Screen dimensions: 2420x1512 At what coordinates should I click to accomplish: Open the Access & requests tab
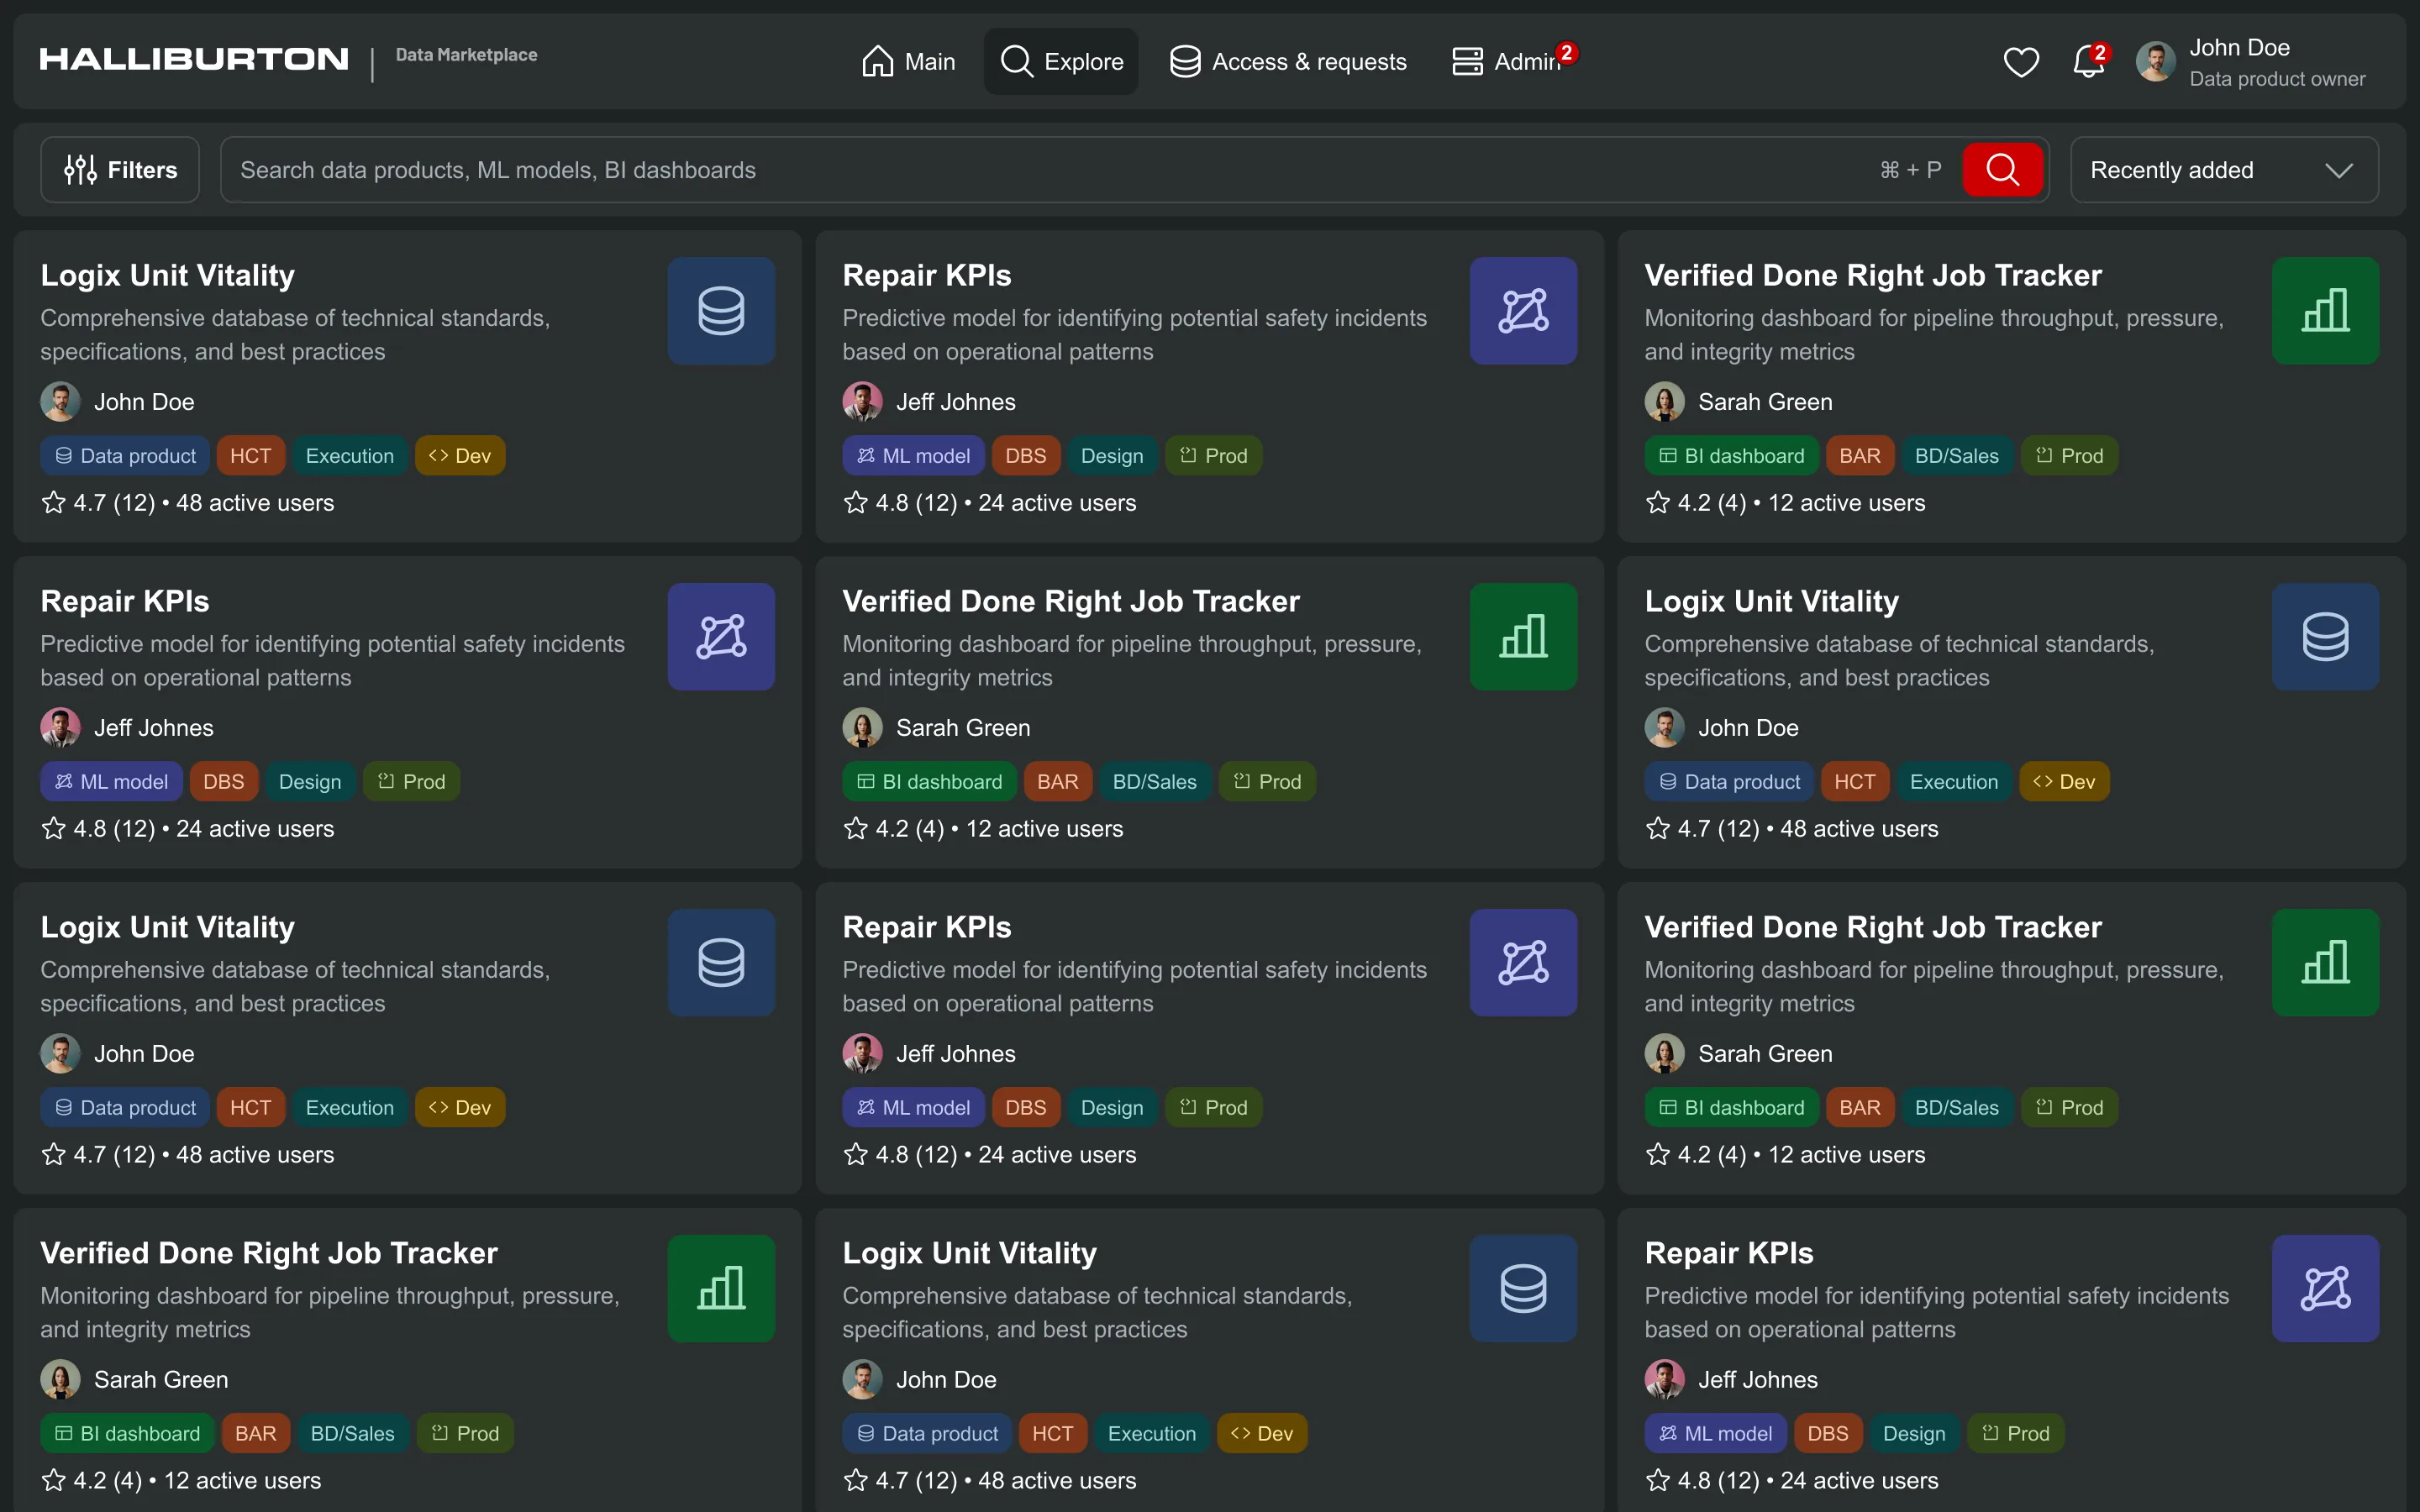(1288, 62)
